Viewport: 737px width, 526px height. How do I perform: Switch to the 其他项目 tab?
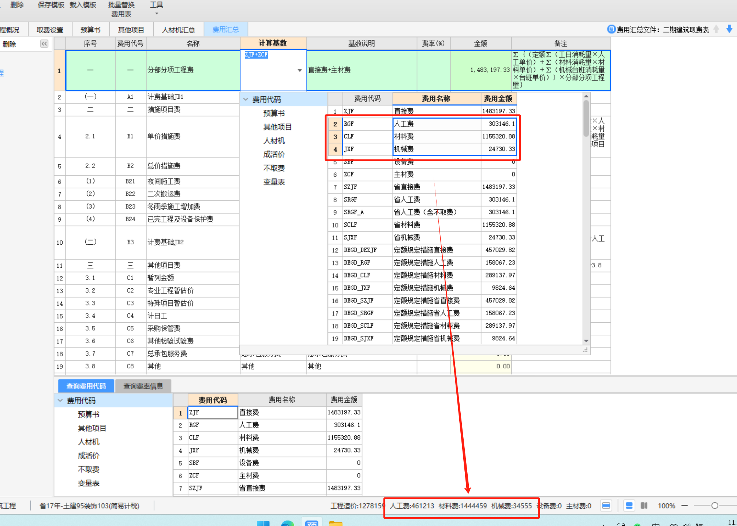point(131,30)
